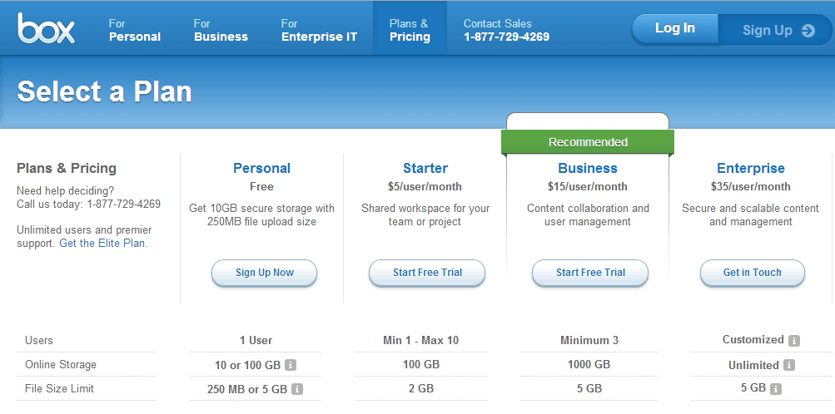
Task: Open the For Personal menu item
Action: tap(135, 30)
